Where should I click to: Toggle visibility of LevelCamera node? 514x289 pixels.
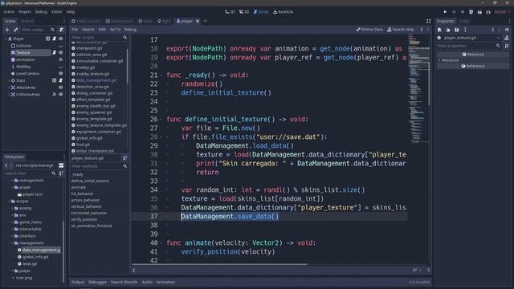click(x=61, y=73)
